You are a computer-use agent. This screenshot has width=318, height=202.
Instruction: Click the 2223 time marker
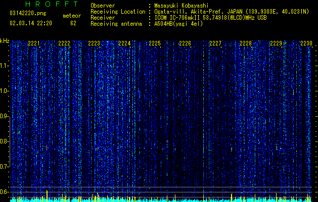tap(94, 43)
